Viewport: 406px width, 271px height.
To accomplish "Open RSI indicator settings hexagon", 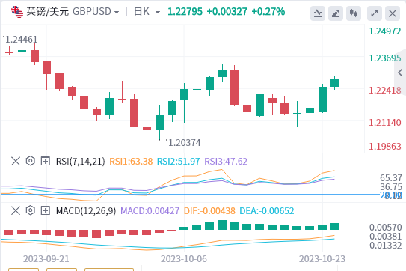I will click(31, 161).
